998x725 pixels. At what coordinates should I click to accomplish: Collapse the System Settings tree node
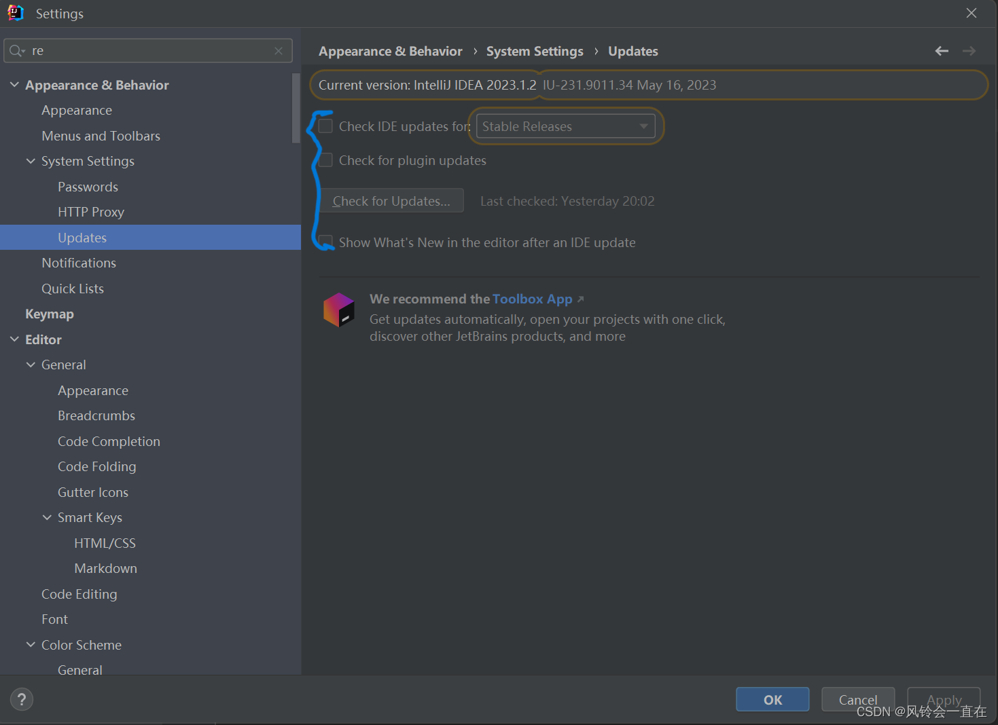(31, 161)
